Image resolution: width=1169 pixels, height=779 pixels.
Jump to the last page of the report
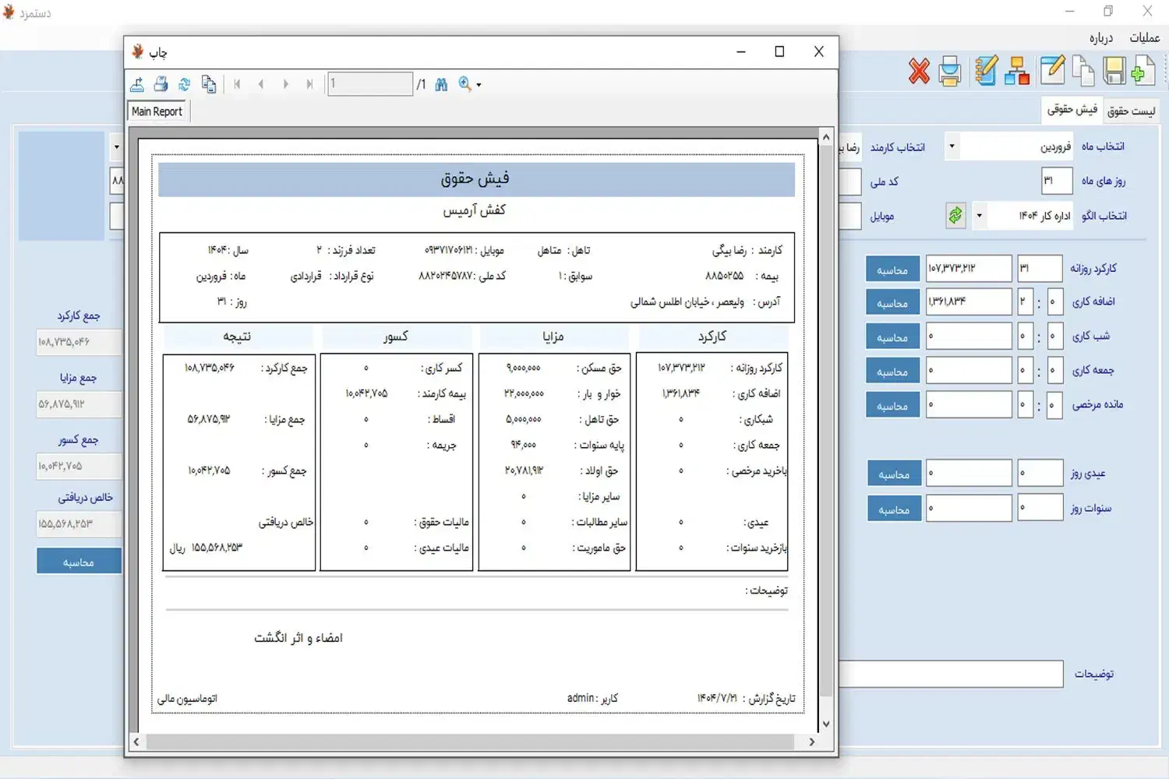pyautogui.click(x=310, y=84)
